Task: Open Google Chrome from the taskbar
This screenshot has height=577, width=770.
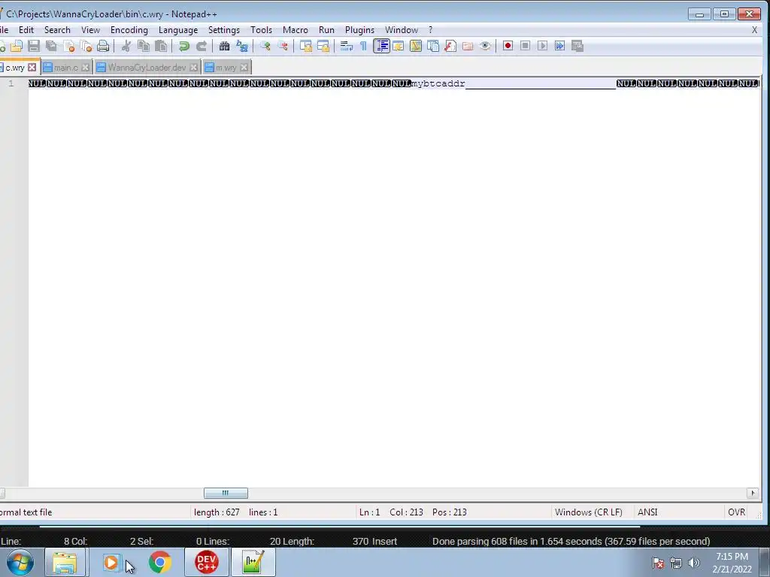Action: point(159,562)
